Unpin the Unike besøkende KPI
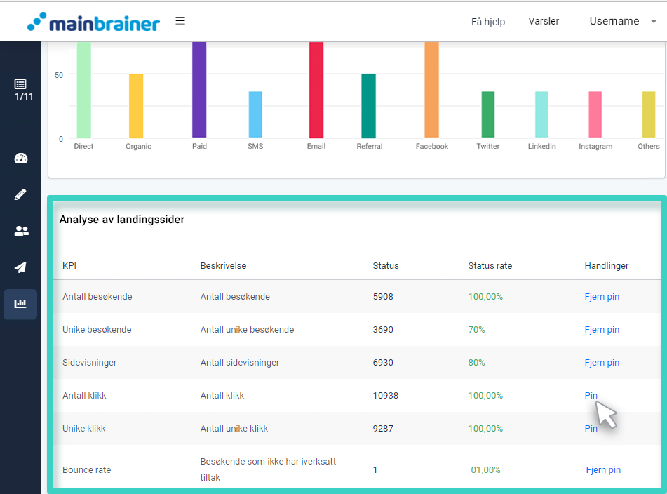 602,330
